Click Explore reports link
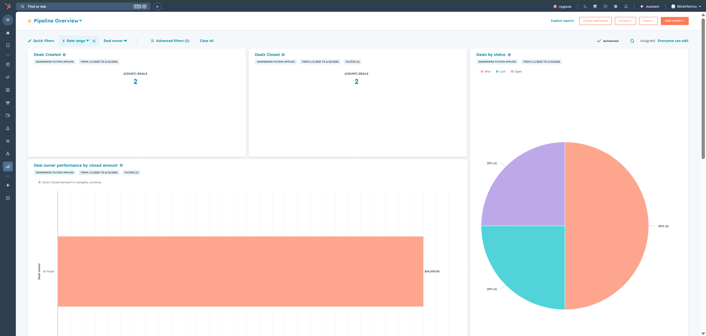Viewport: 706px width, 336px height. [x=562, y=21]
